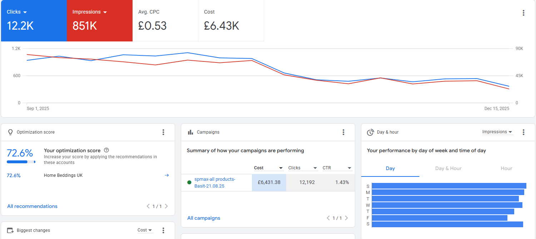Open the spmax-all products campaign link

pyautogui.click(x=215, y=183)
